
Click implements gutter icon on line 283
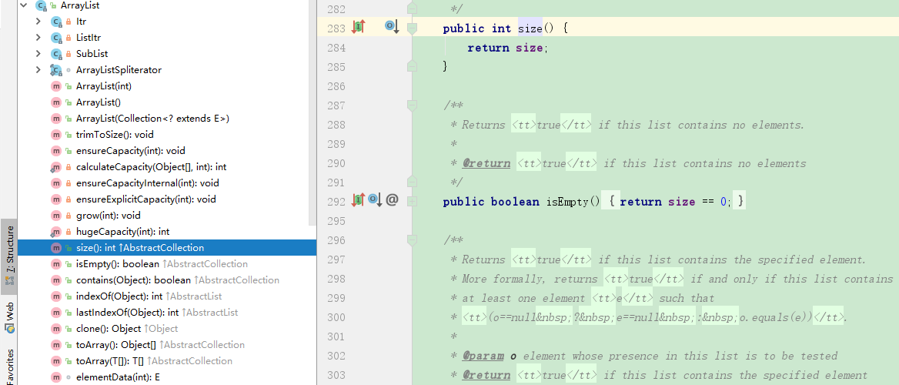(x=358, y=27)
